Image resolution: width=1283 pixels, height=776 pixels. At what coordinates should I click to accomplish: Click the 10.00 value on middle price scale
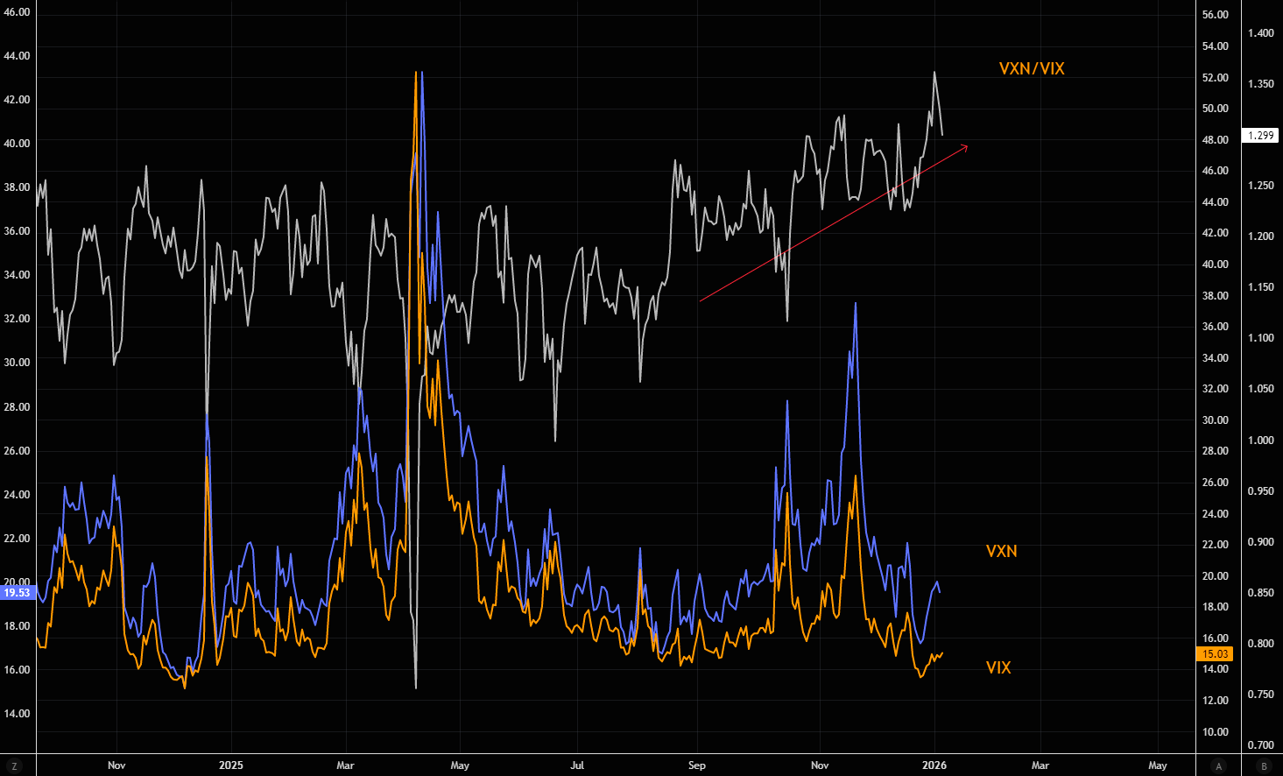coord(1215,732)
